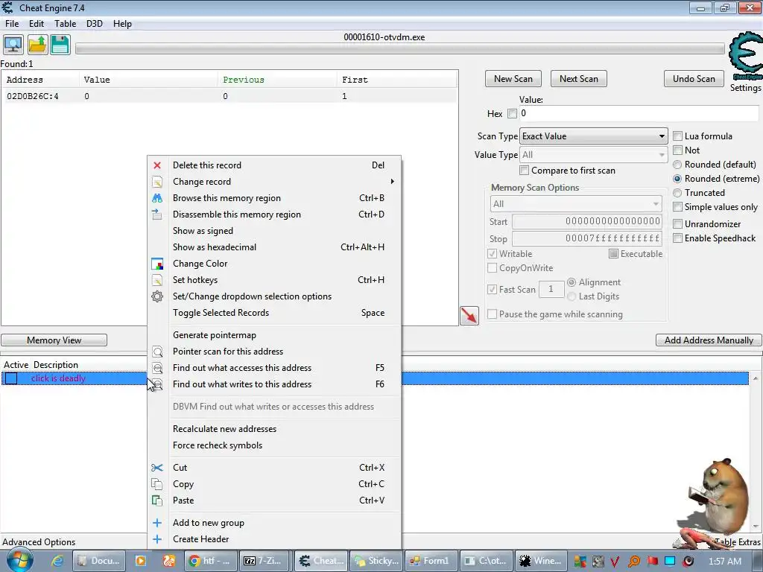Save table with floppy disk icon
763x572 pixels.
pyautogui.click(x=60, y=45)
